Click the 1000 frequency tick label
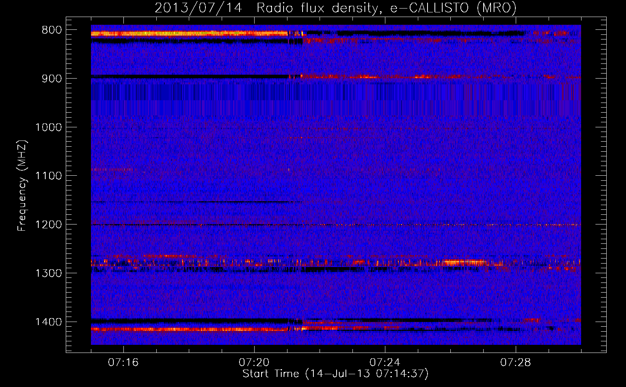626x387 pixels. click(49, 128)
